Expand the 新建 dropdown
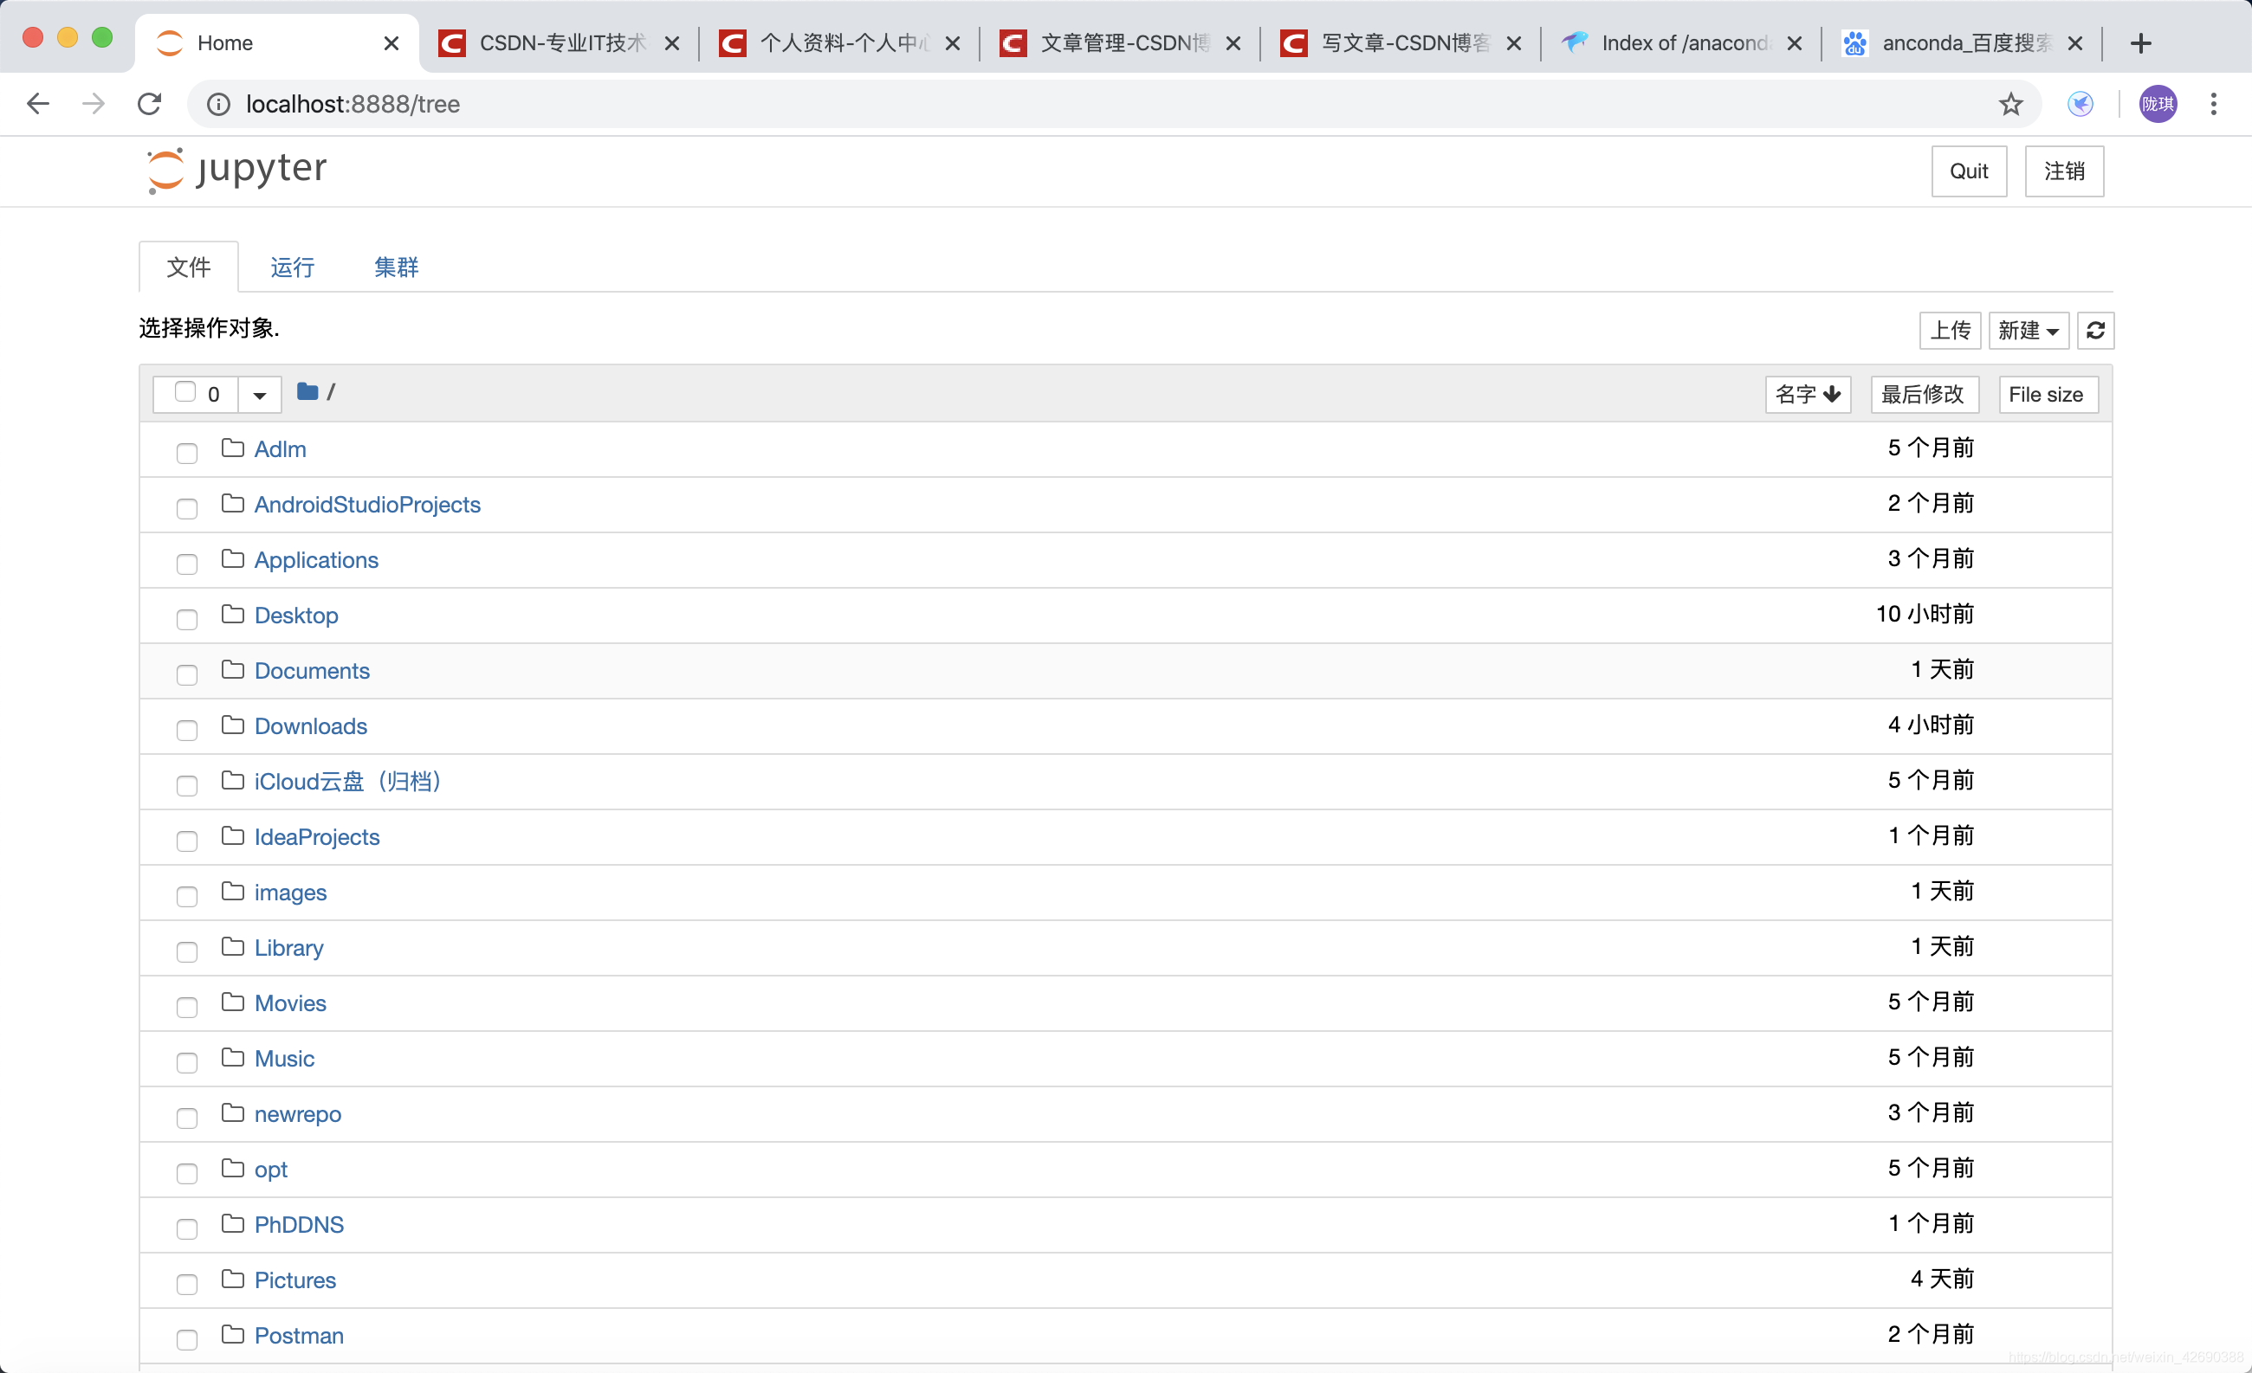 (x=2027, y=330)
